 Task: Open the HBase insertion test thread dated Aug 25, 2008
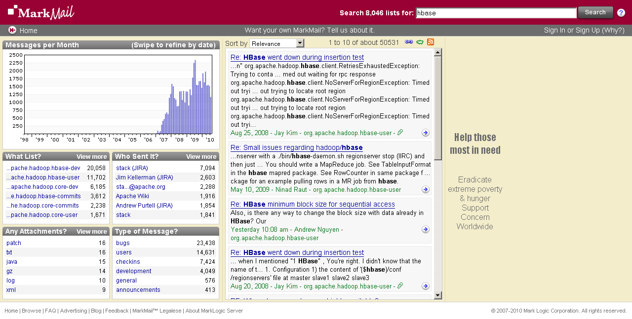297,57
